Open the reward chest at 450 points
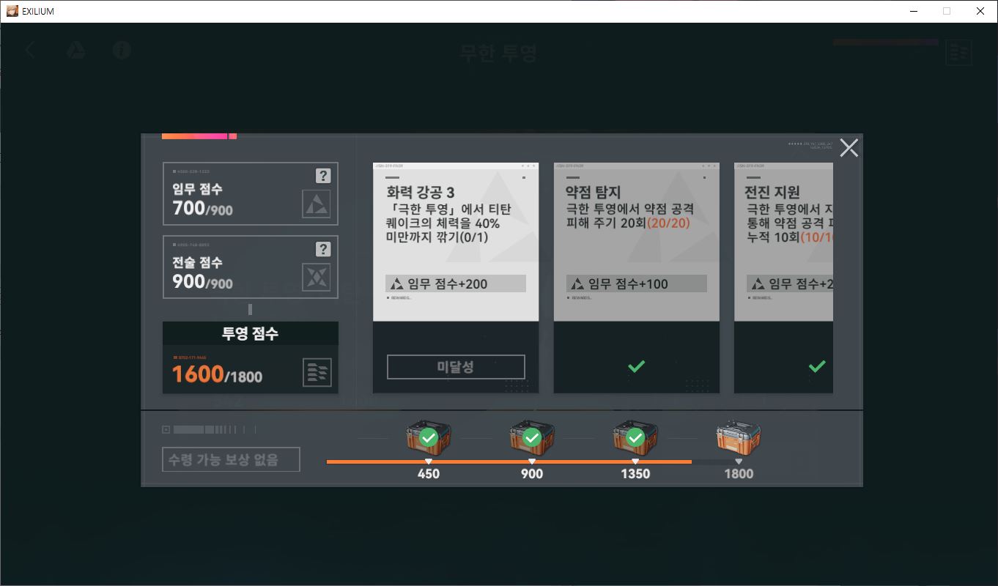This screenshot has height=586, width=998. pos(429,439)
